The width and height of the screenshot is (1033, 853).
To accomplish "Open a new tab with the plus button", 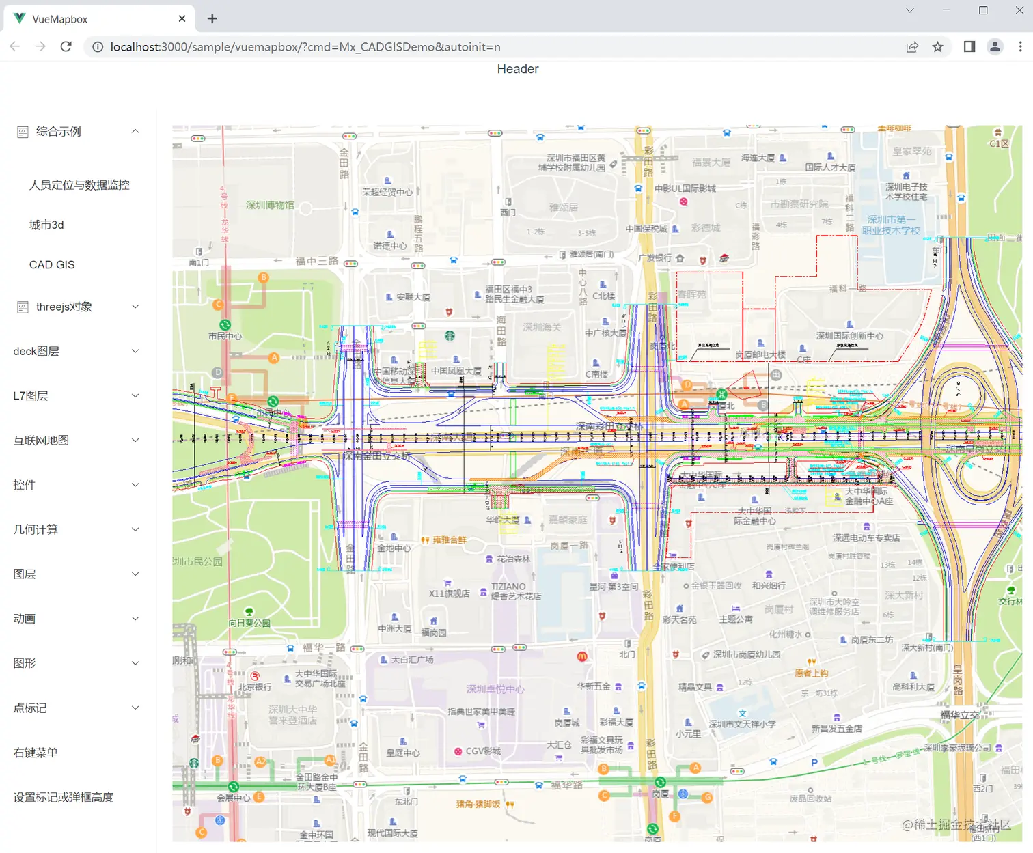I will [212, 18].
